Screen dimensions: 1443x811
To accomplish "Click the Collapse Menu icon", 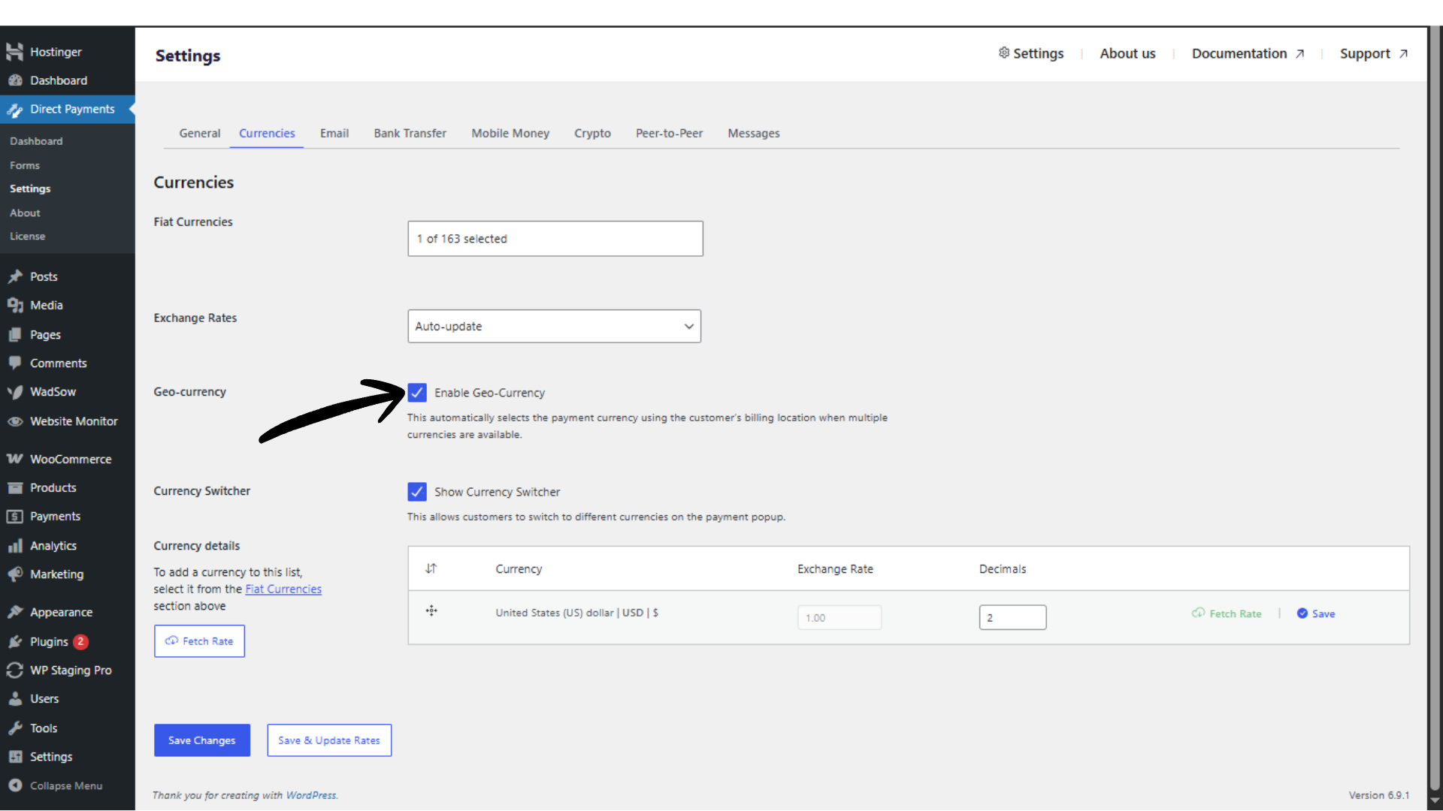I will [x=15, y=785].
